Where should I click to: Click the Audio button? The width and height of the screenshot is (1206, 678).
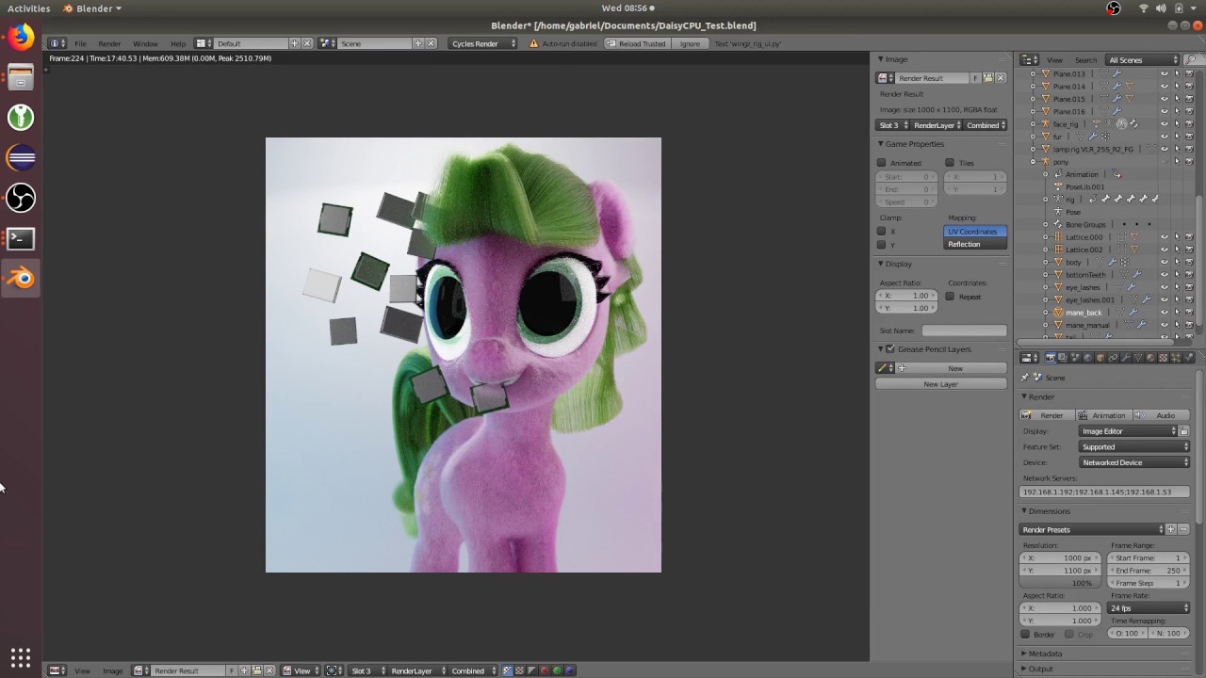tap(1162, 415)
